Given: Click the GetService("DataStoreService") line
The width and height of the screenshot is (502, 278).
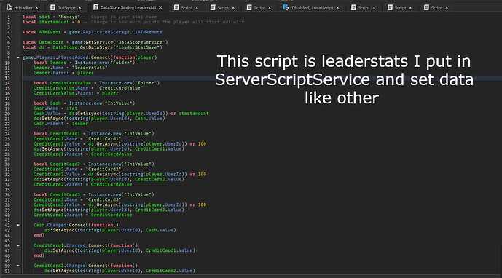Looking at the screenshot, I should [x=95, y=42].
